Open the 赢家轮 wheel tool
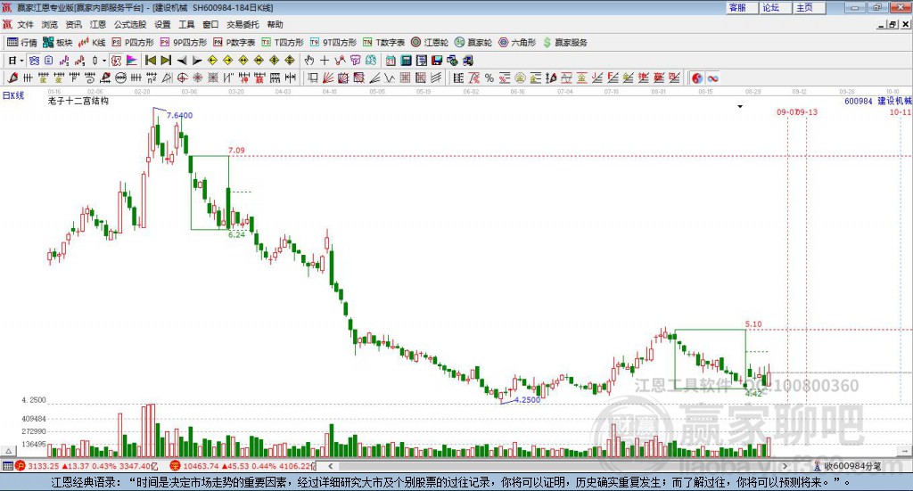The width and height of the screenshot is (913, 491). point(473,43)
